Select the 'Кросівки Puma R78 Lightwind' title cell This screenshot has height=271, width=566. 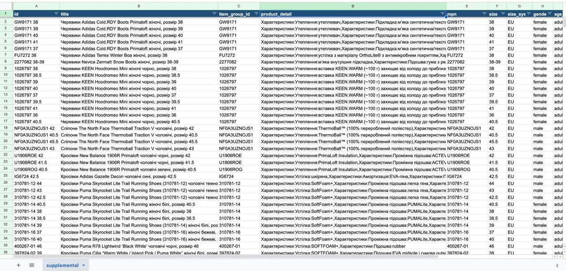pyautogui.click(x=139, y=246)
